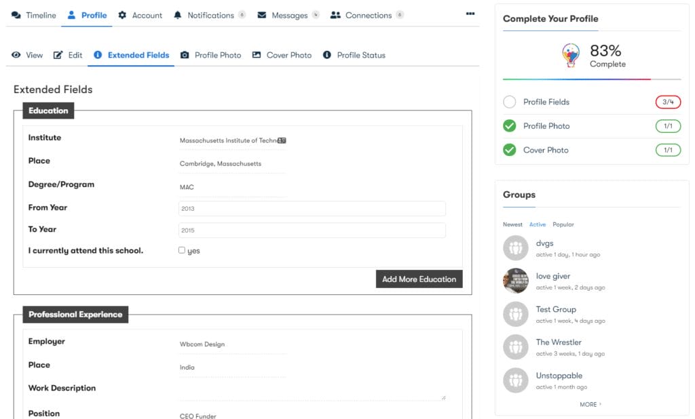Screen dimensions: 695x419
Task: Click the Profile Photo camera icon
Action: pos(185,55)
